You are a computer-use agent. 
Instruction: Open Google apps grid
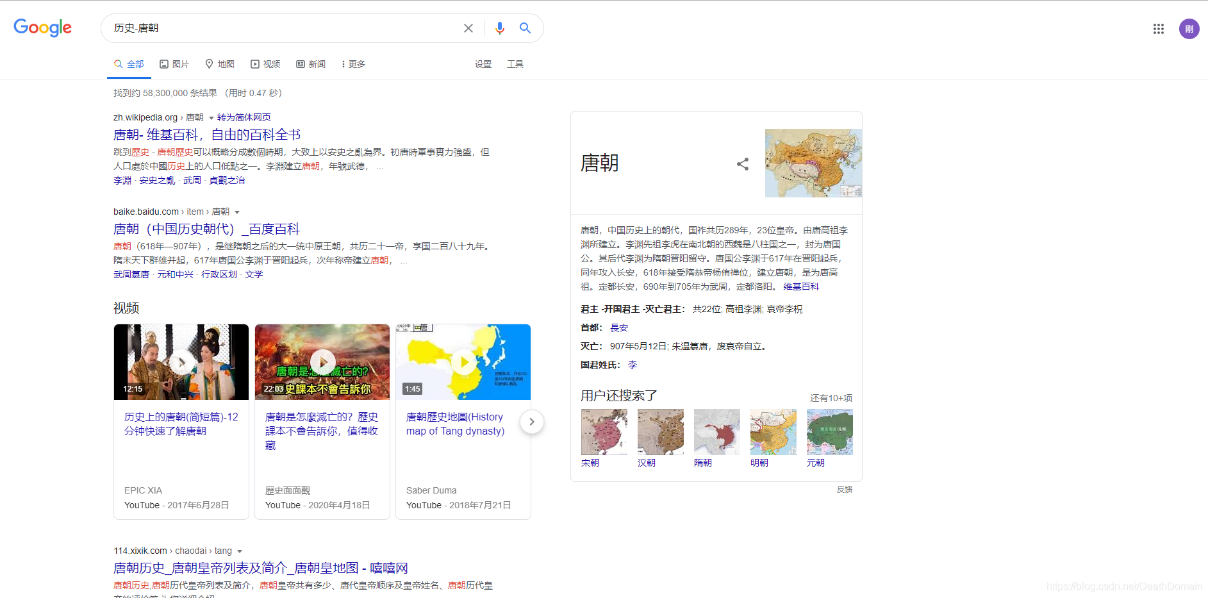point(1159,29)
